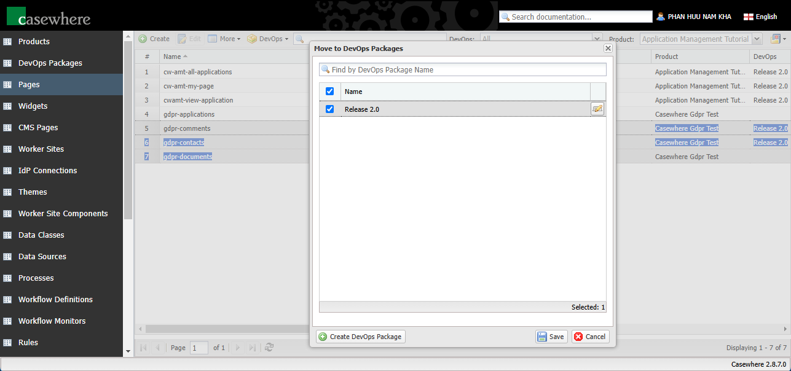Select Widgets in the sidebar
The height and width of the screenshot is (371, 791).
tap(33, 106)
